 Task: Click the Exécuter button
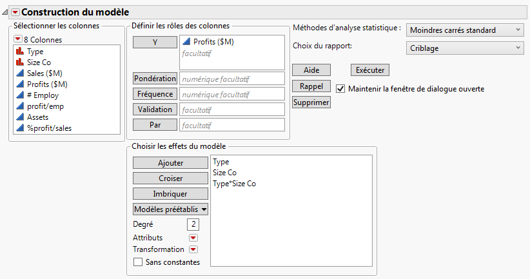point(370,70)
